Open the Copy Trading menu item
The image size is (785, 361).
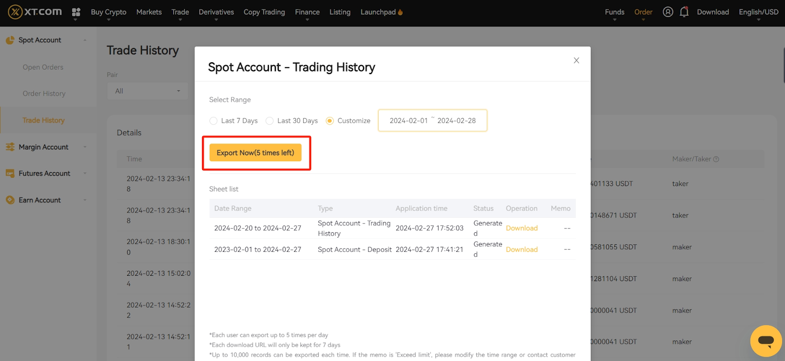tap(264, 12)
